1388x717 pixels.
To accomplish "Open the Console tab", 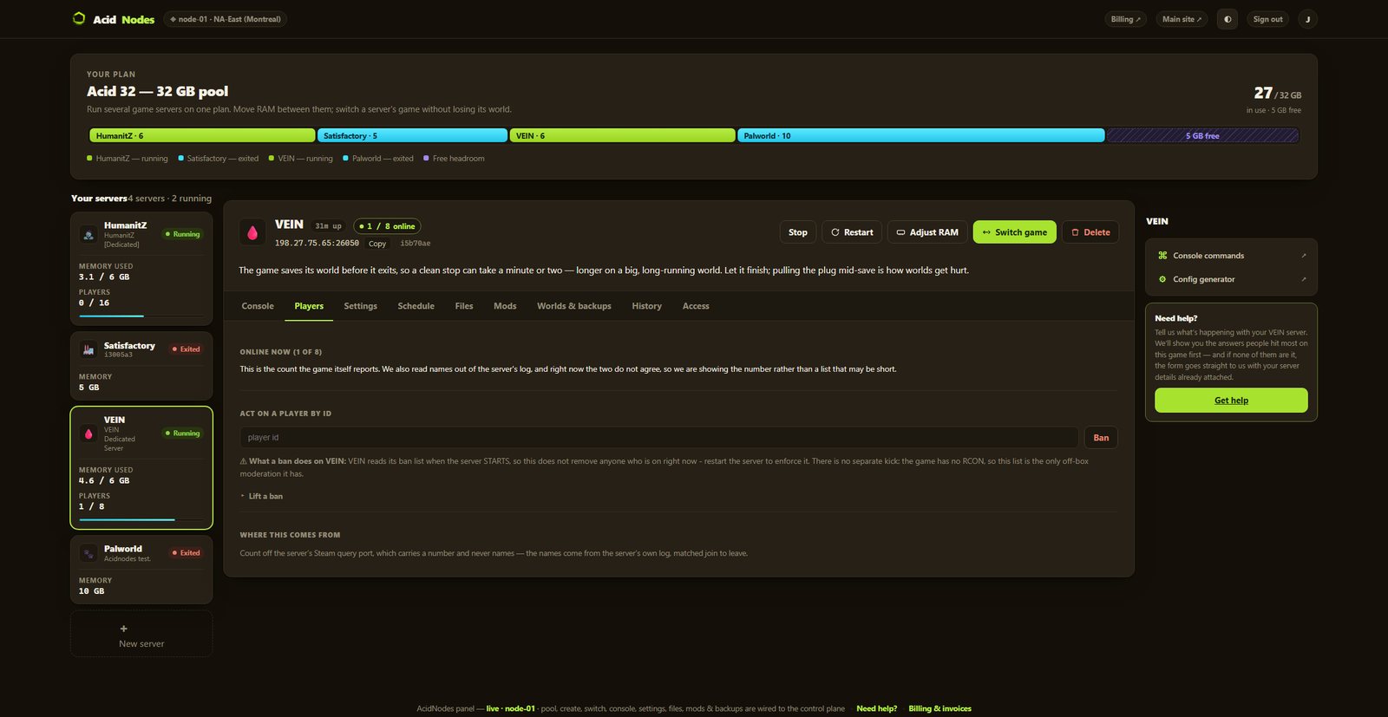I will (258, 306).
